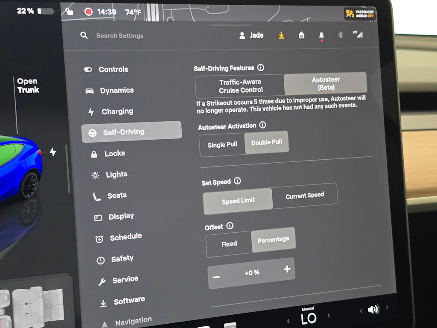Screen dimensions: 437x328
Task: Switch Offset to Fixed
Action: pos(229,244)
